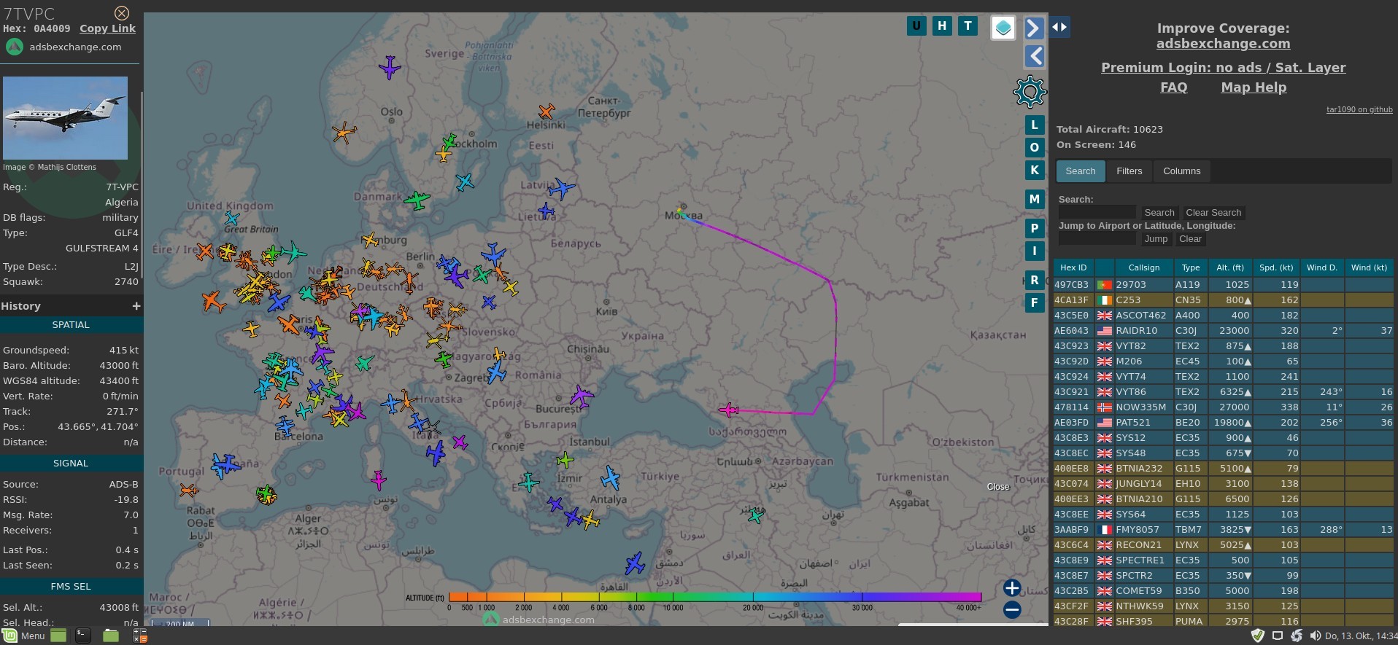
Task: Click the altitude color legend bar
Action: tap(715, 597)
